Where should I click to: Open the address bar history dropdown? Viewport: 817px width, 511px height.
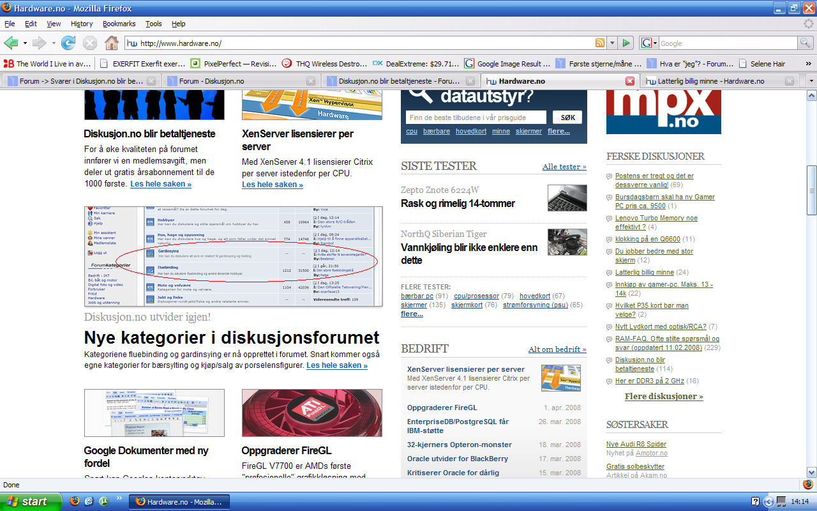pos(612,43)
